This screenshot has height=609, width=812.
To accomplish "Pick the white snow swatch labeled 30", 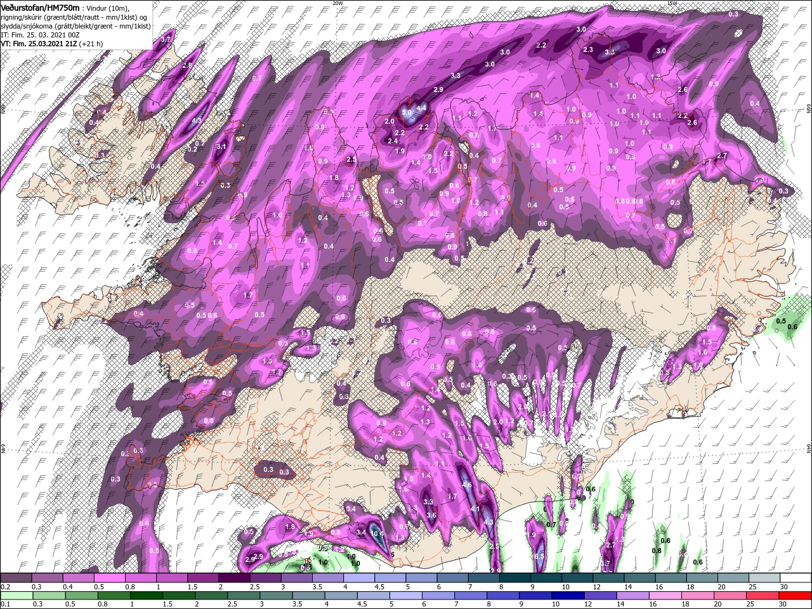I will [x=794, y=578].
